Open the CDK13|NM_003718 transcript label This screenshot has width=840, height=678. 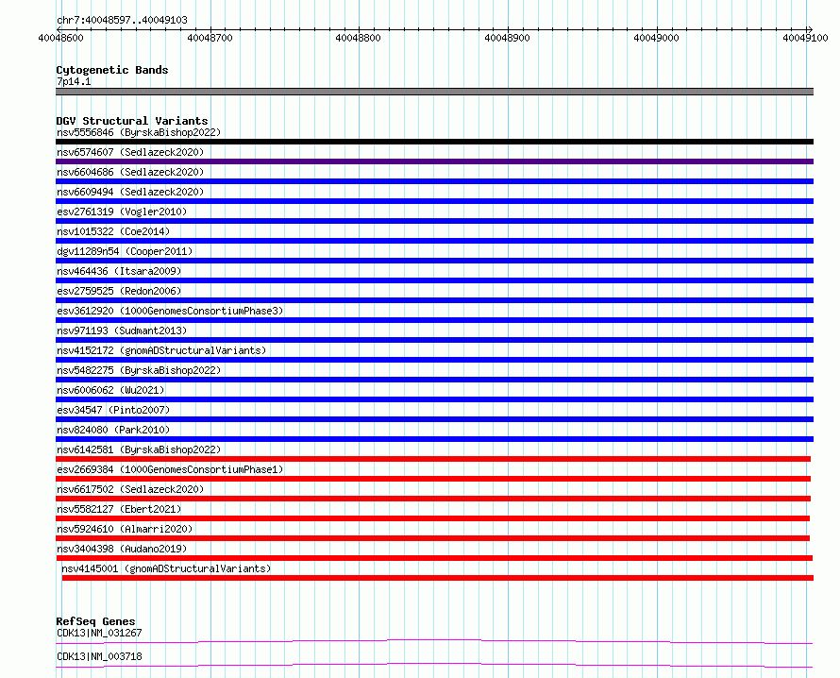pos(100,656)
